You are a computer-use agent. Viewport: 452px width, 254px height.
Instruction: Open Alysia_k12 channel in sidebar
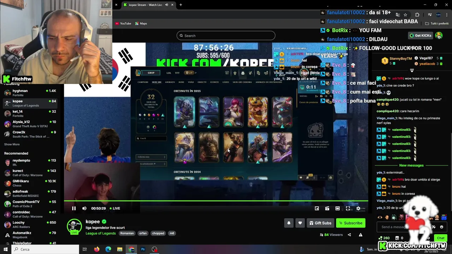tap(30, 124)
